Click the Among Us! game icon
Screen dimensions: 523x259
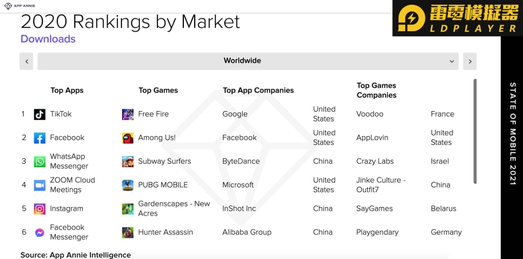click(x=128, y=138)
